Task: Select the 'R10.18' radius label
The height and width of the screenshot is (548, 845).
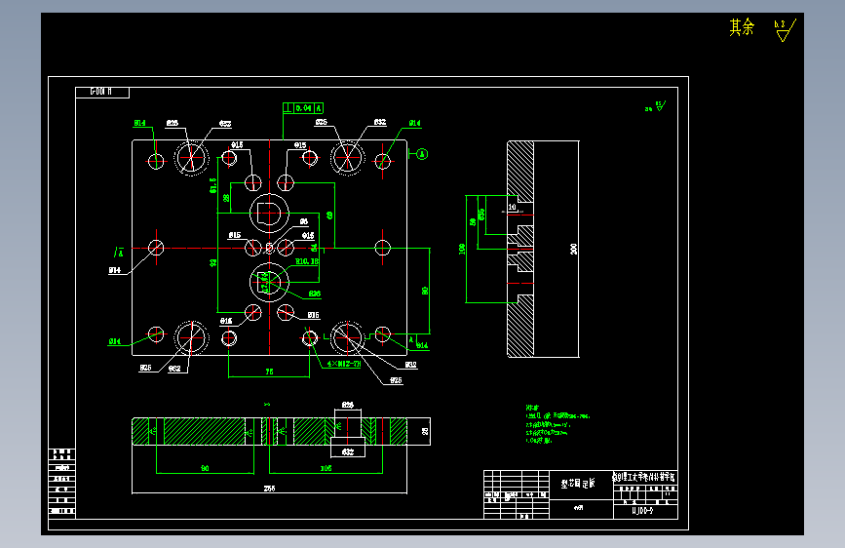Action: [307, 261]
